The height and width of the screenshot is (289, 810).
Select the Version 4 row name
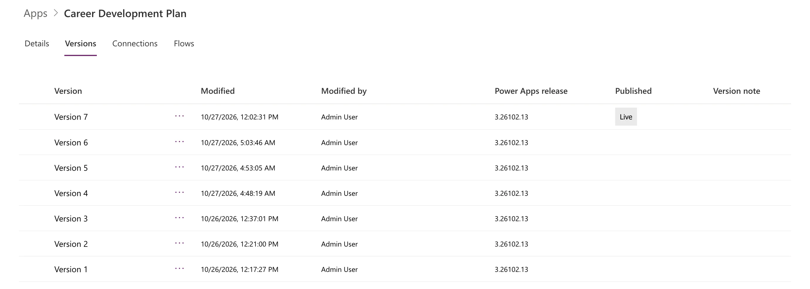click(x=71, y=193)
